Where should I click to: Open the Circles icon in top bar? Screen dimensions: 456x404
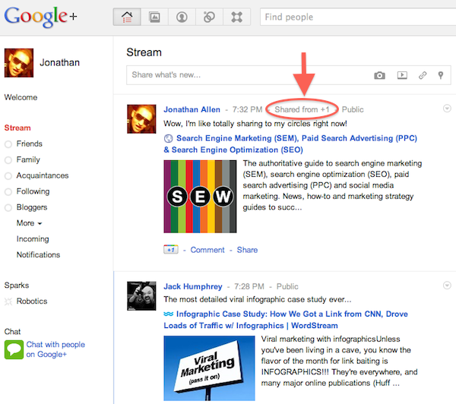point(209,17)
